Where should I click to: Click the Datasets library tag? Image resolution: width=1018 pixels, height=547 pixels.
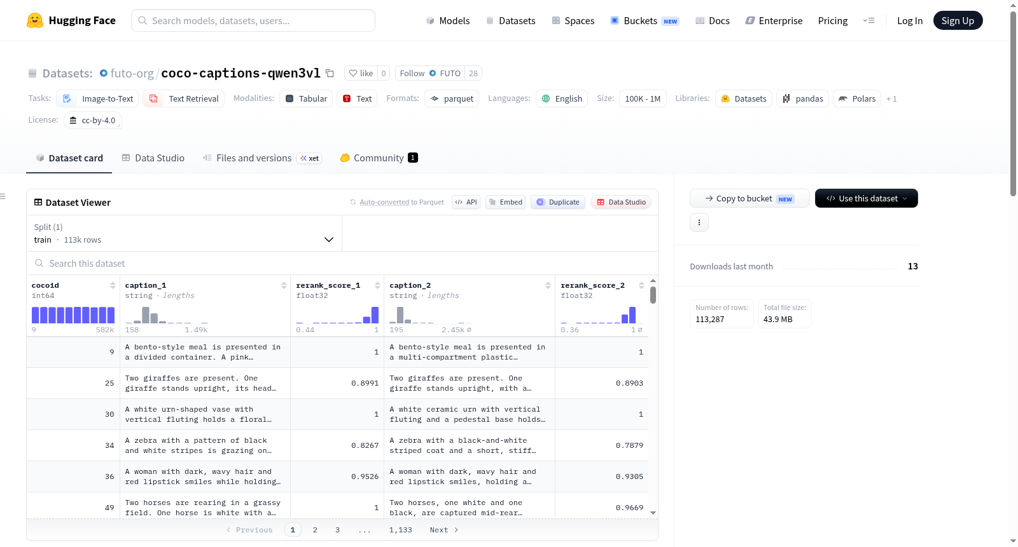(744, 98)
